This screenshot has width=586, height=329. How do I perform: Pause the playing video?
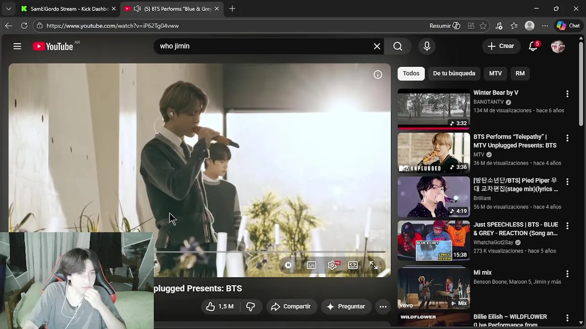[x=288, y=265]
